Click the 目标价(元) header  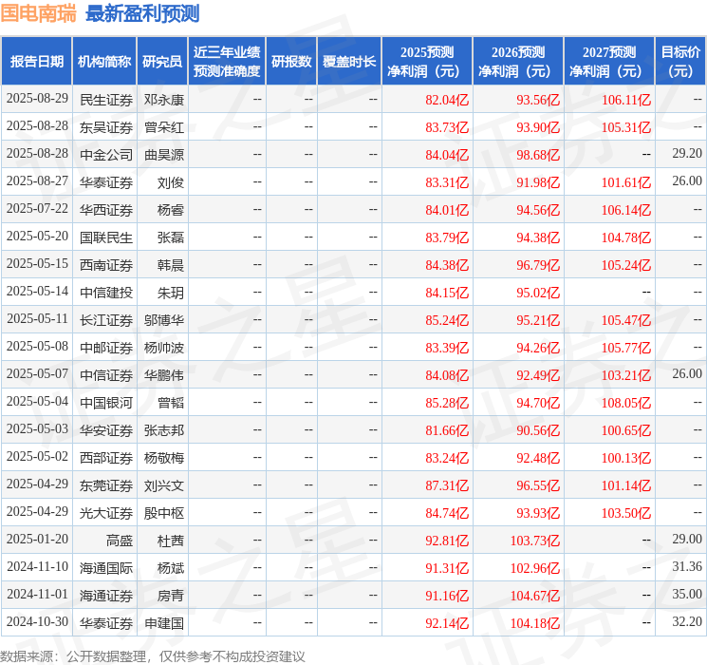[x=680, y=62]
